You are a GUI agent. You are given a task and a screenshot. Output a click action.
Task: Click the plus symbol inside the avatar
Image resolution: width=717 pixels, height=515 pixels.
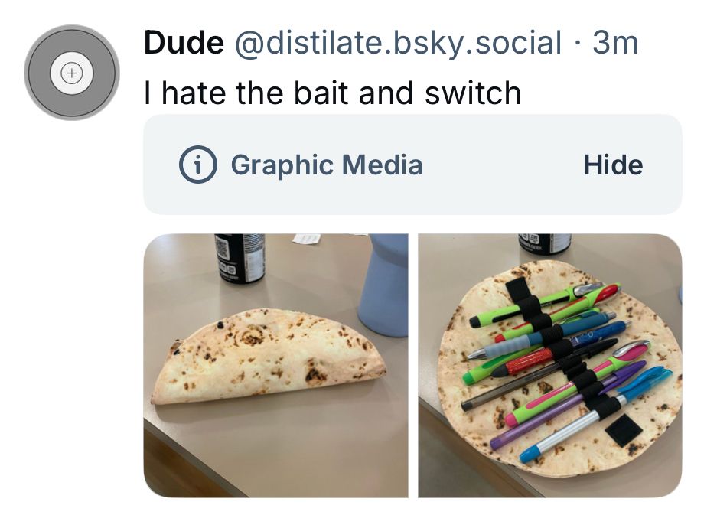coord(72,73)
